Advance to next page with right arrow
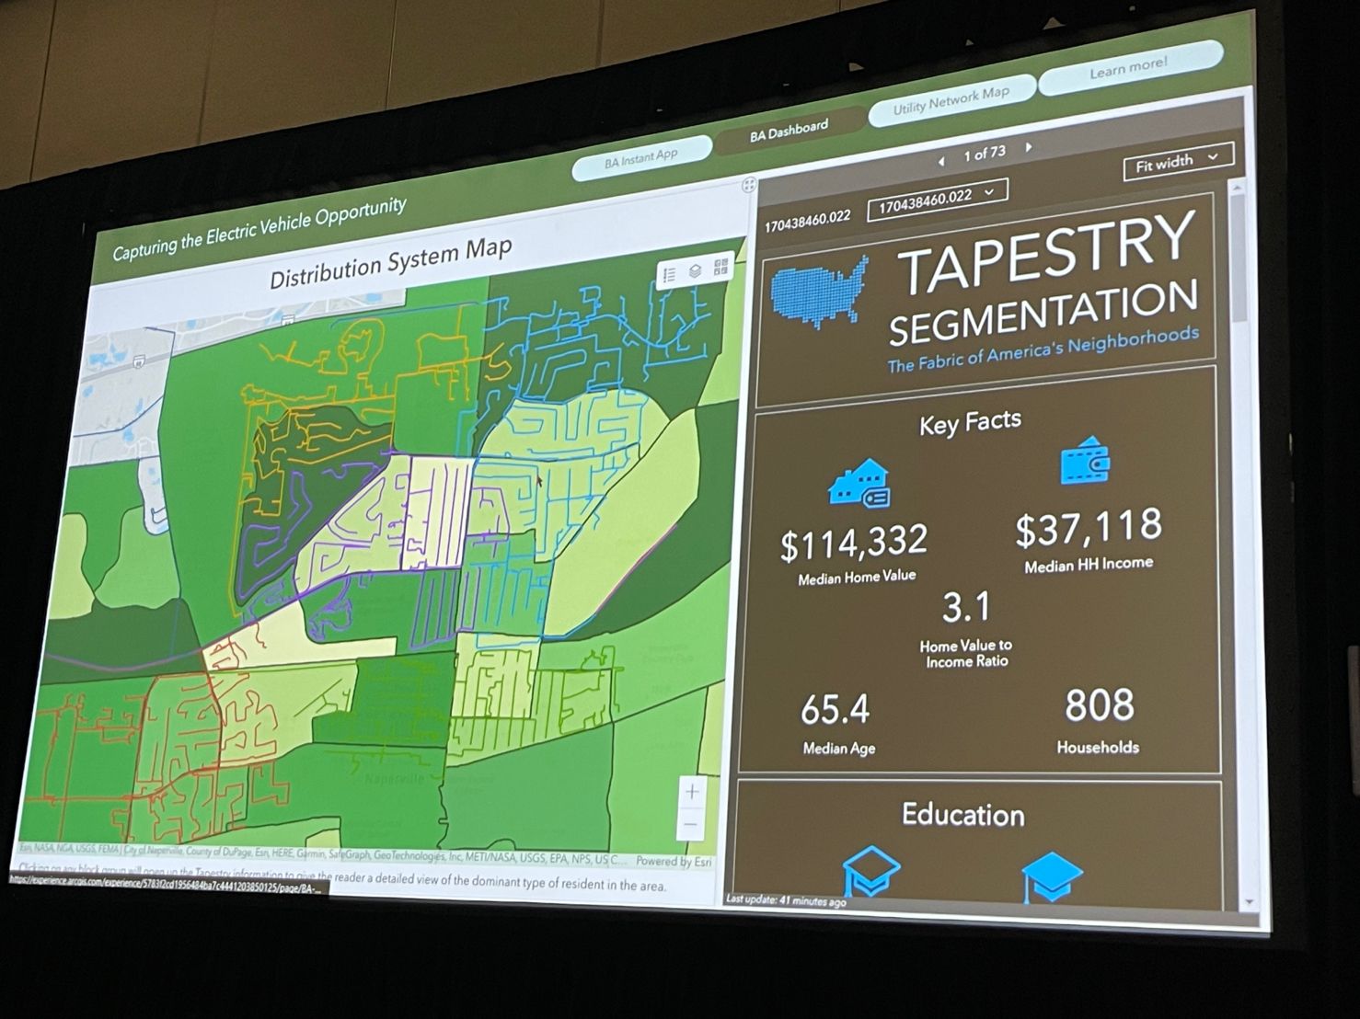 [1029, 150]
